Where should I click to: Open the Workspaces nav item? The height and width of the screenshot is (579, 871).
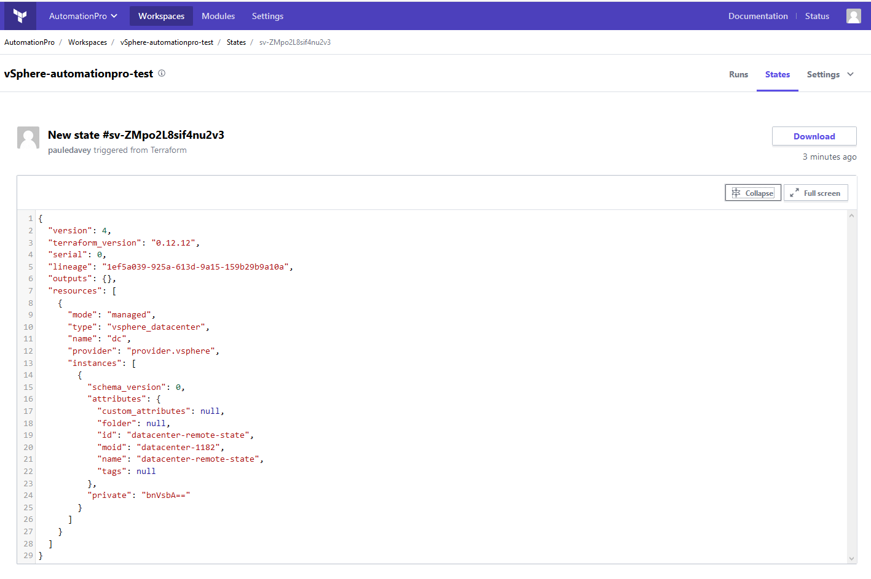(161, 16)
